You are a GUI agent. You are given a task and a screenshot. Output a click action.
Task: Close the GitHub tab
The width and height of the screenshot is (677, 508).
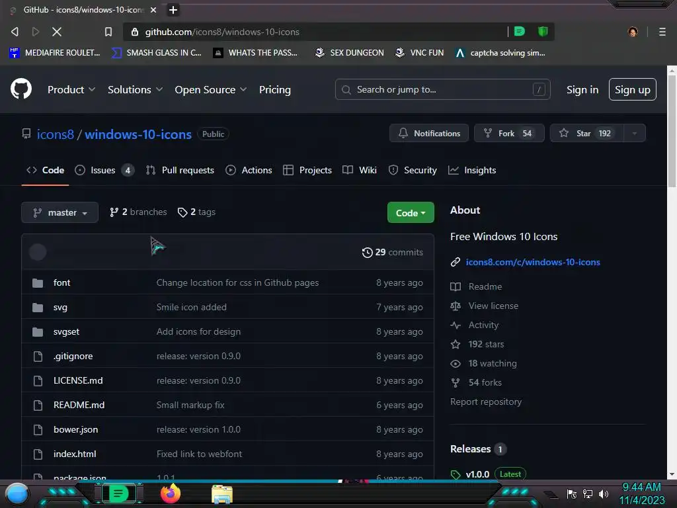tap(153, 9)
